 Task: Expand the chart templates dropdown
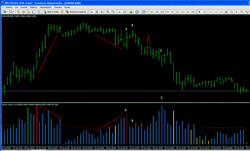(146, 12)
